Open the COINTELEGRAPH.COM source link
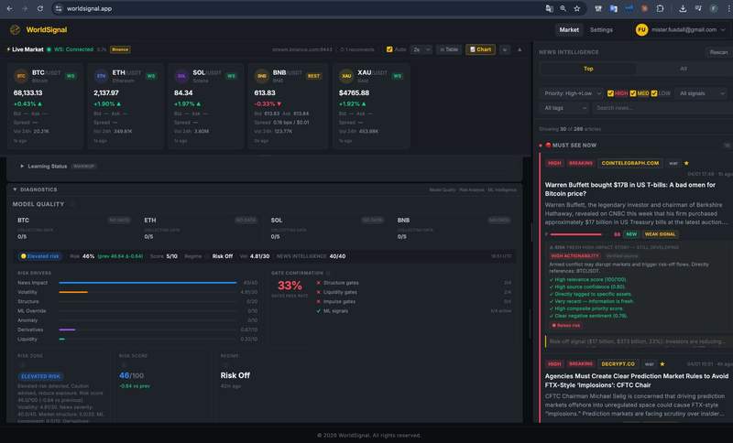 click(x=629, y=163)
